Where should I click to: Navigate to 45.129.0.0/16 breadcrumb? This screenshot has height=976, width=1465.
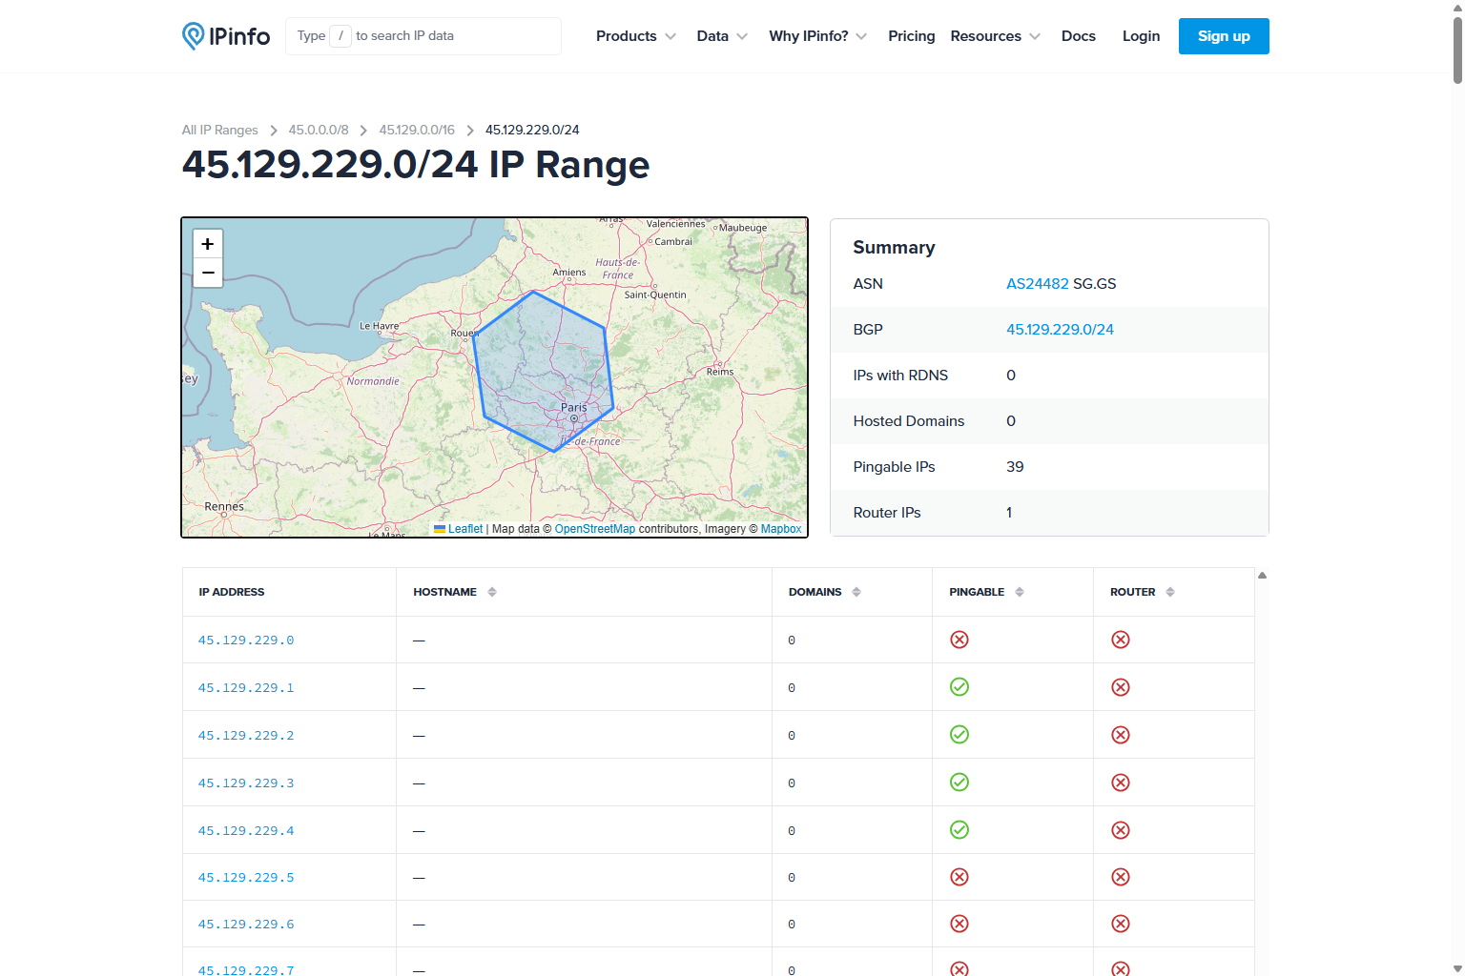pyautogui.click(x=417, y=130)
